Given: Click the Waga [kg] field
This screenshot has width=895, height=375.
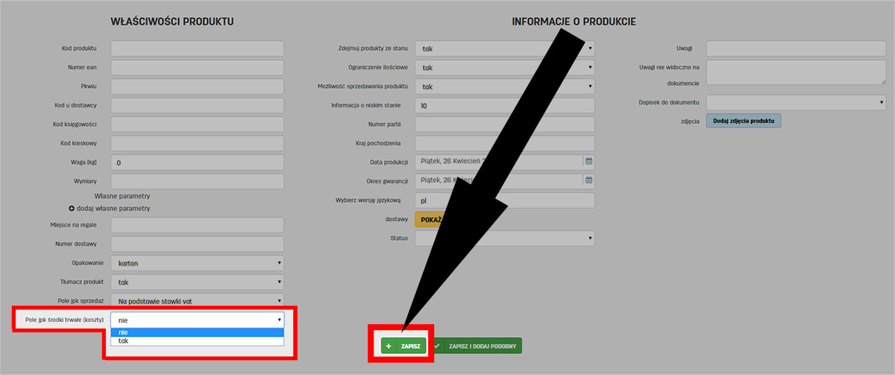Looking at the screenshot, I should coord(197,163).
